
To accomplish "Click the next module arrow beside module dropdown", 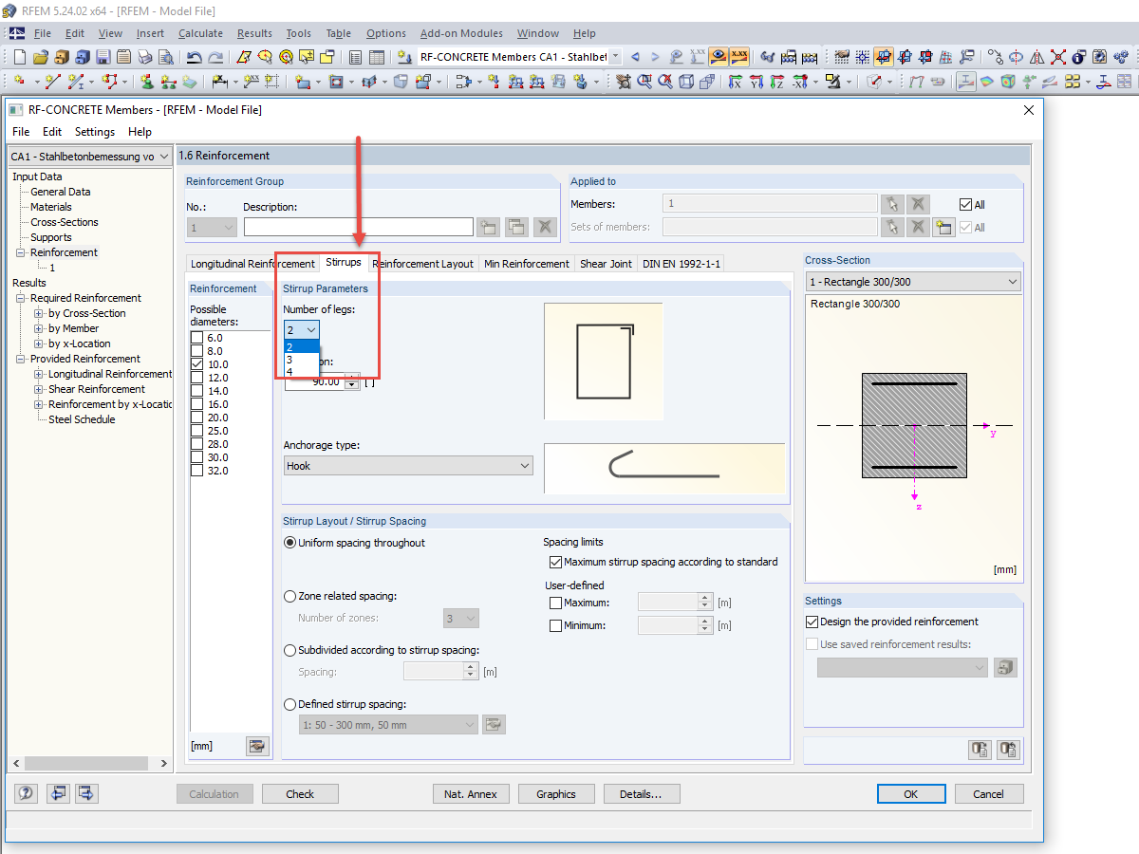I will pyautogui.click(x=655, y=57).
